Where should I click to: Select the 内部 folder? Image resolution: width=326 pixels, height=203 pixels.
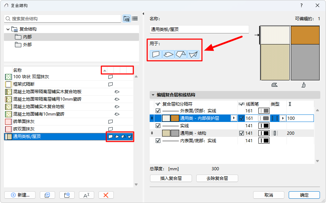tap(71, 37)
